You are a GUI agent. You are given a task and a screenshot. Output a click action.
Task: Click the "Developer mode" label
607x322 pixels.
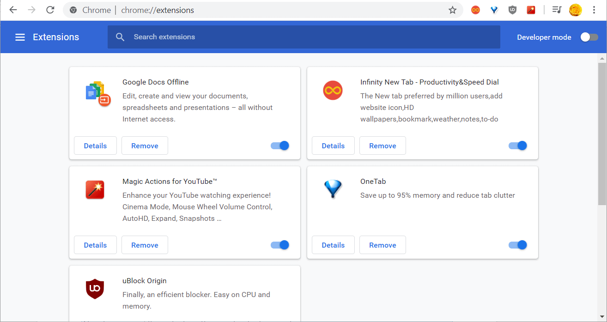pos(544,37)
